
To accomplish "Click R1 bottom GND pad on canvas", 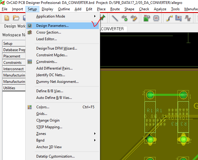I will coord(150,139).
